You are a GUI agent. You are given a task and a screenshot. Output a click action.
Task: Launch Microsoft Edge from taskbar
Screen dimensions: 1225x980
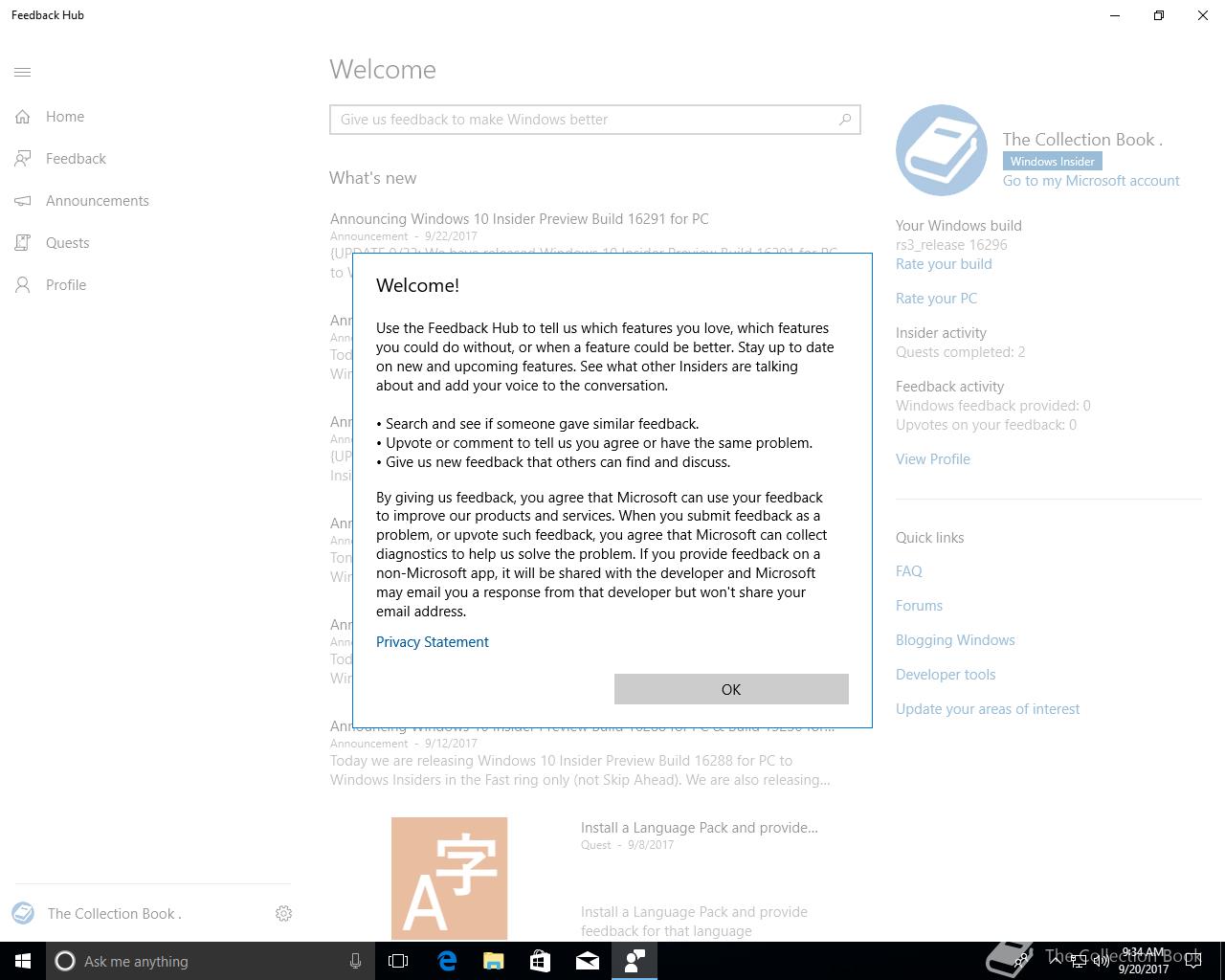(447, 961)
